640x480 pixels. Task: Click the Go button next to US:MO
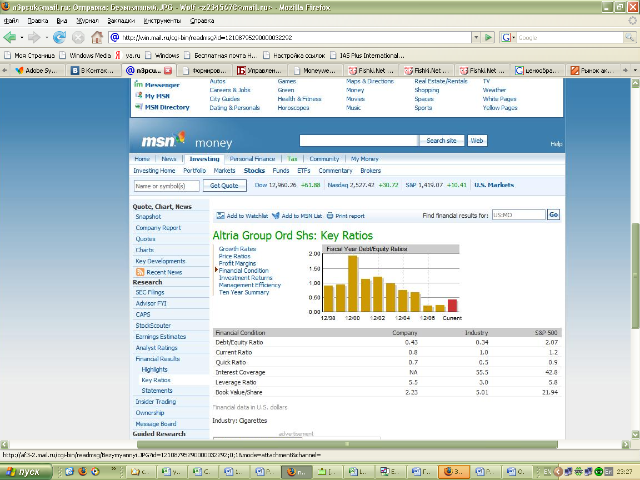(553, 214)
